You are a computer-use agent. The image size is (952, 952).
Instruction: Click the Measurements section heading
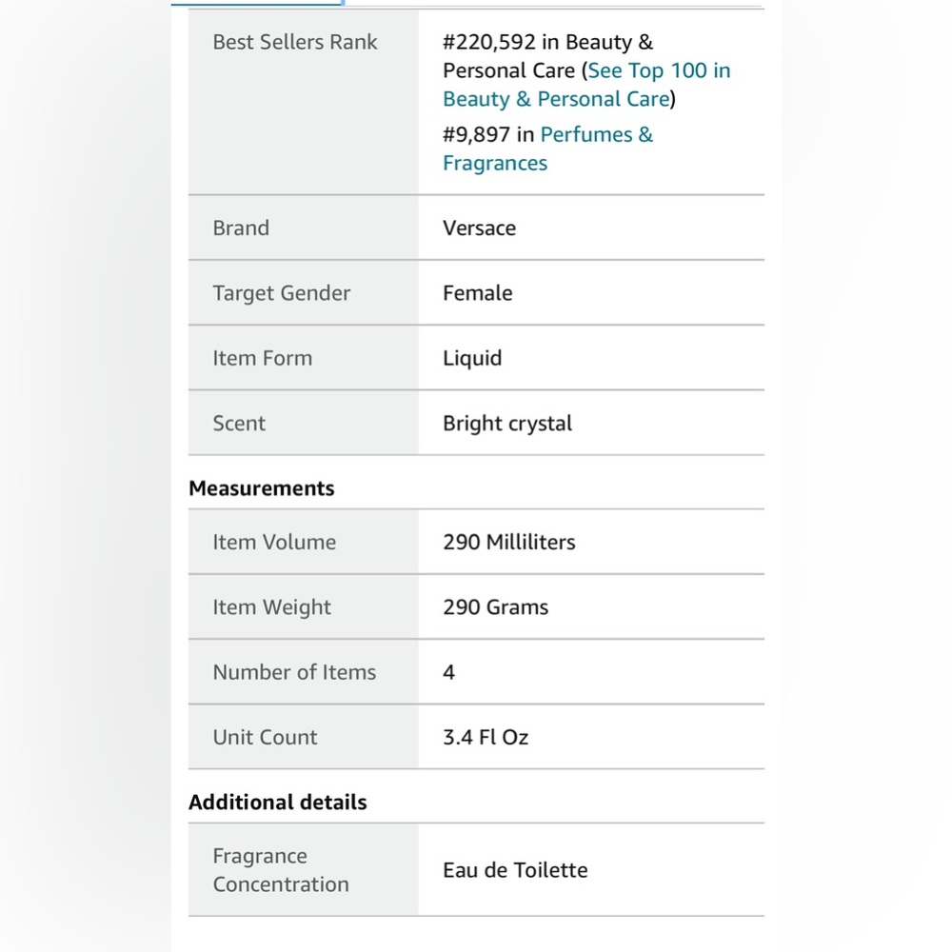click(261, 488)
